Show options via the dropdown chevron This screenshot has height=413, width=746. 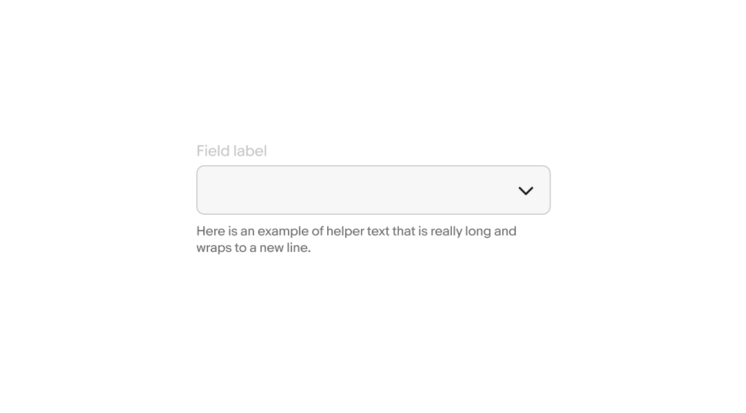point(526,191)
